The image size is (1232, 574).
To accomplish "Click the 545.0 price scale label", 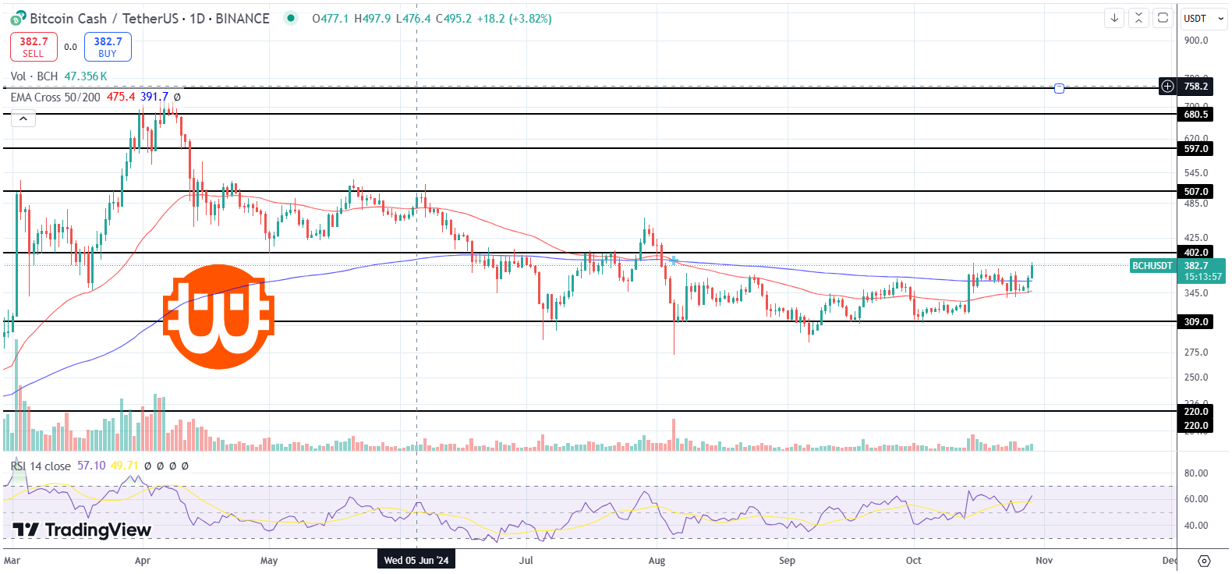I will 1196,173.
